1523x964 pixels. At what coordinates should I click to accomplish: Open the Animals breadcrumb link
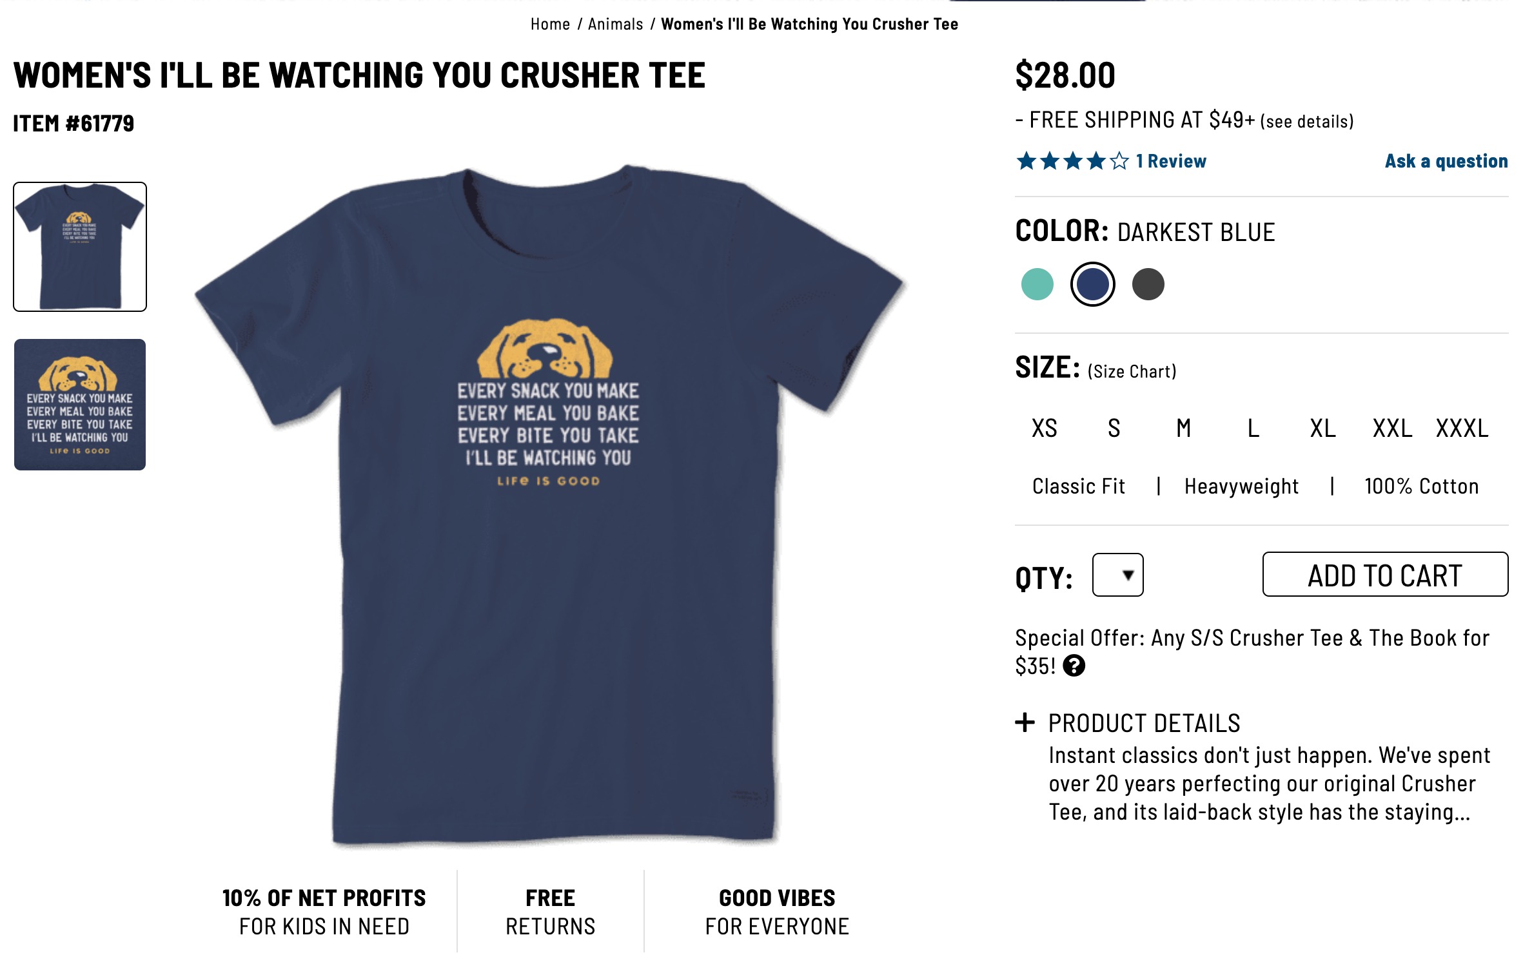tap(616, 24)
